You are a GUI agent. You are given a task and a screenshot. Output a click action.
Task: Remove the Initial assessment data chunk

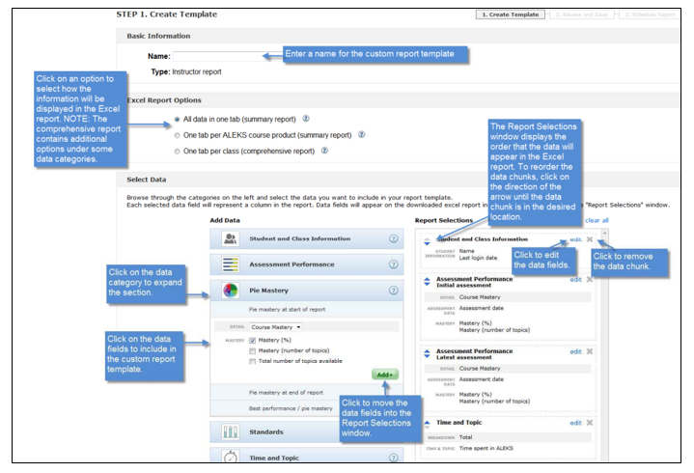[589, 281]
